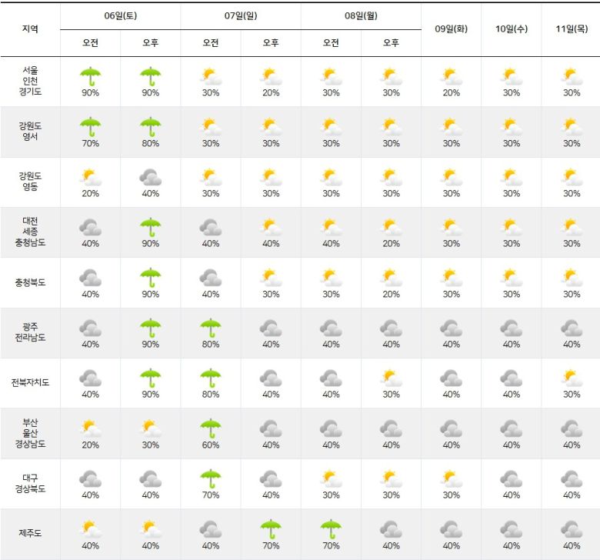The image size is (600, 560).
Task: Select the 07일(일) date header
Action: (241, 16)
